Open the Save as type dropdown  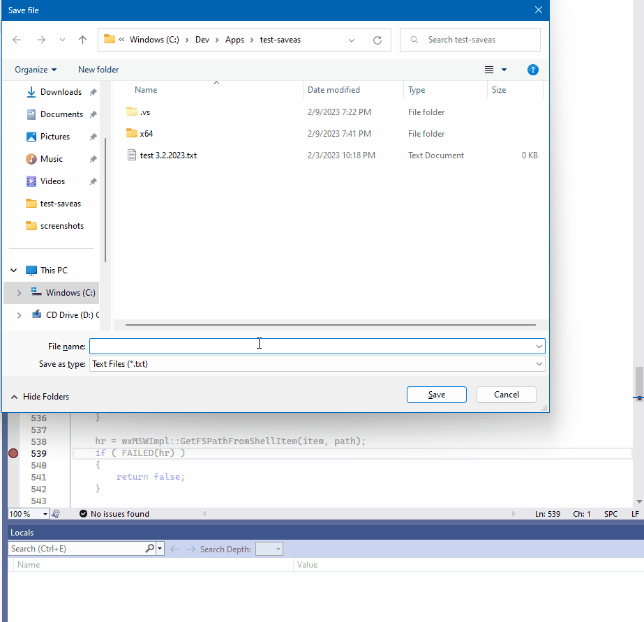coord(538,363)
